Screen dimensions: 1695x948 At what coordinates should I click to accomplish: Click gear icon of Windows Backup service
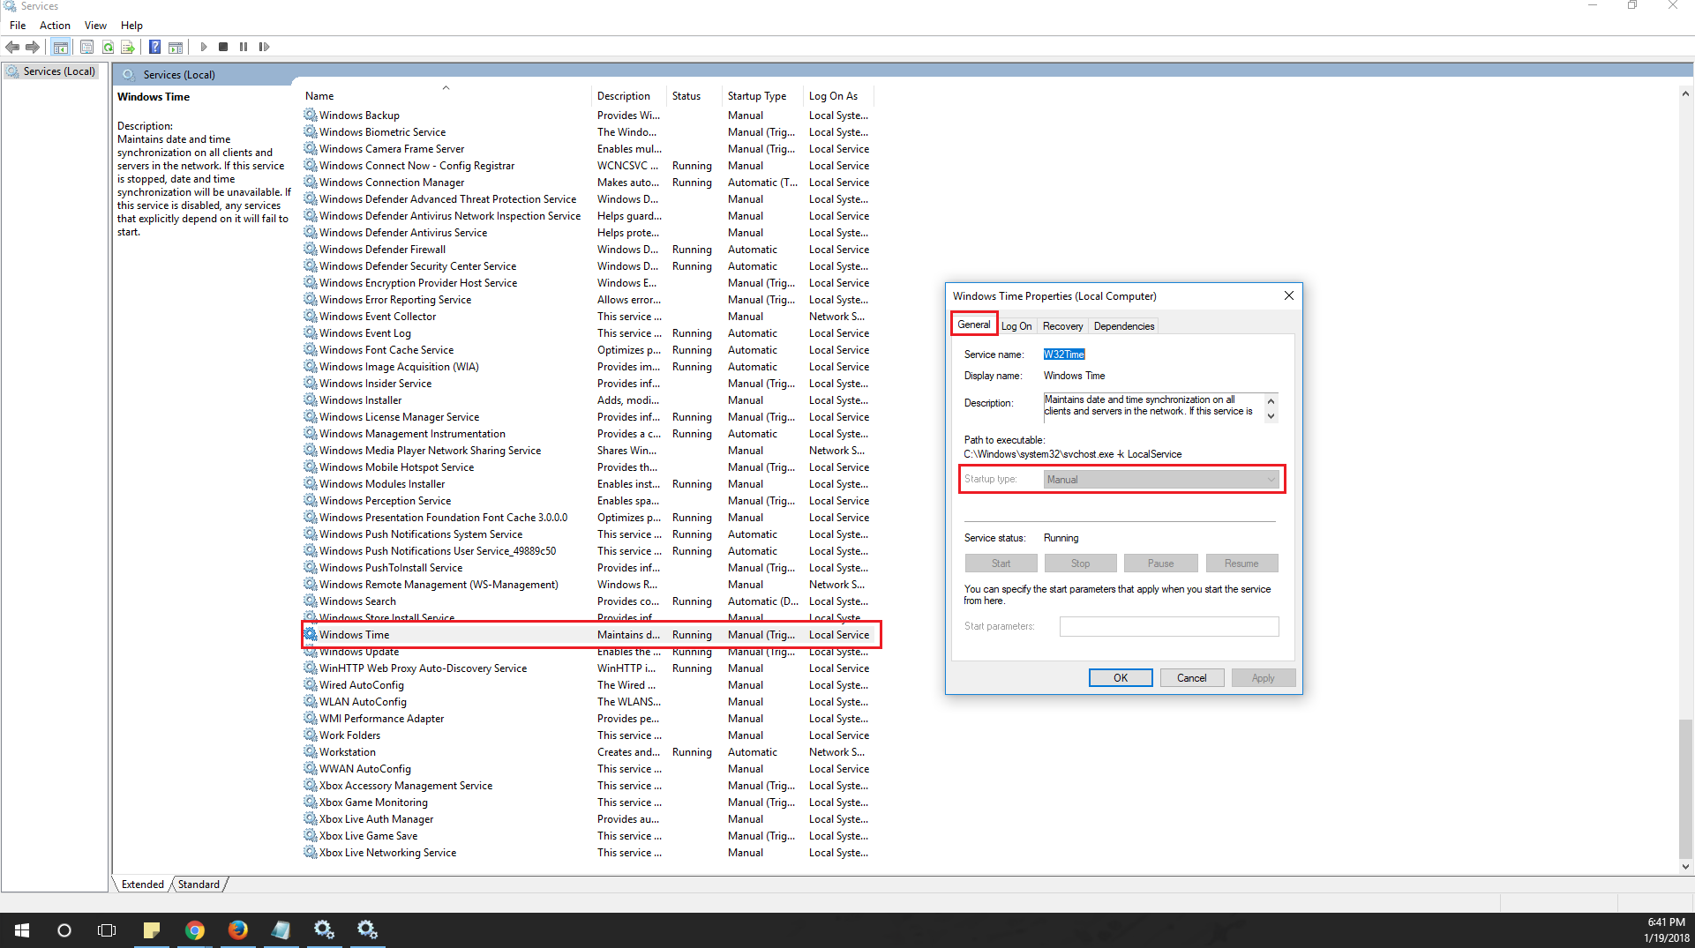click(x=311, y=115)
